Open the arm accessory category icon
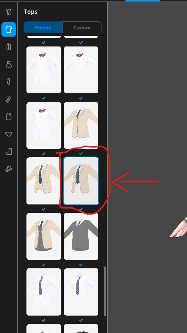The height and width of the screenshot is (333, 187). pyautogui.click(x=8, y=99)
